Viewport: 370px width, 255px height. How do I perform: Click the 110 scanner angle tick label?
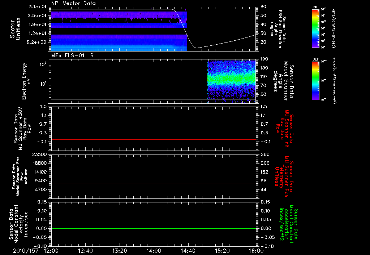[264, 77]
